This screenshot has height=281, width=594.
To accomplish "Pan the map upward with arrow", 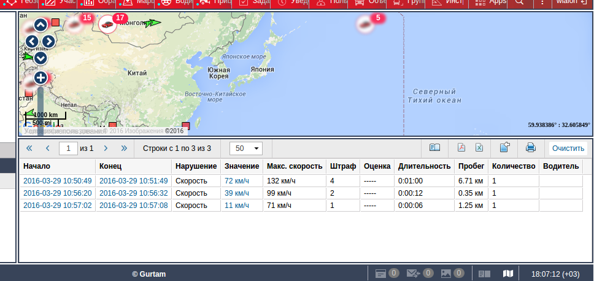I will click(40, 25).
